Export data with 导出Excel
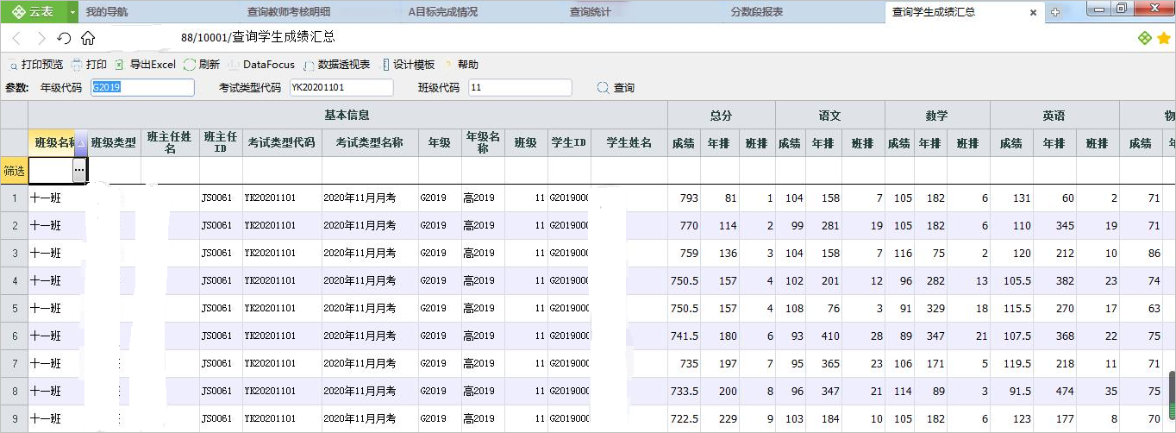 145,65
